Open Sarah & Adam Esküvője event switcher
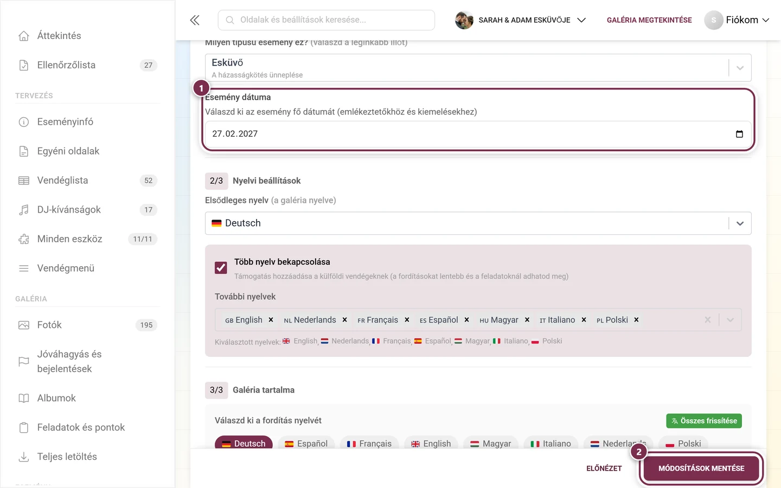The height and width of the screenshot is (488, 781). click(521, 20)
